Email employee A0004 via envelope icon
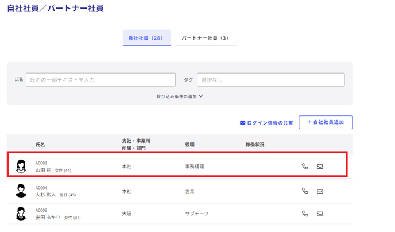 [320, 191]
